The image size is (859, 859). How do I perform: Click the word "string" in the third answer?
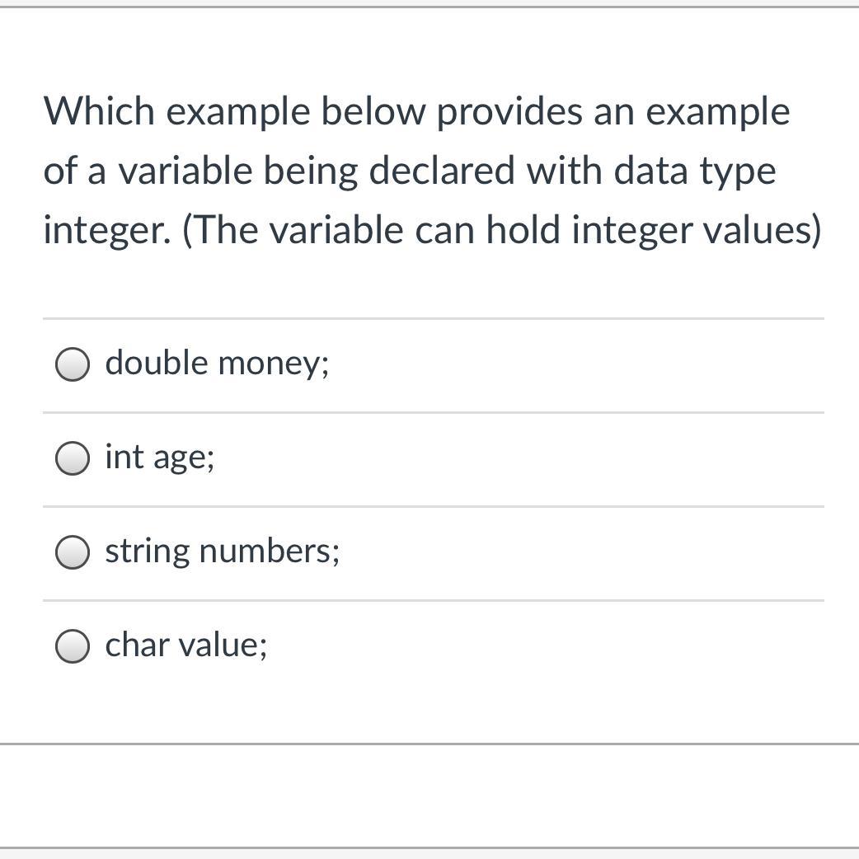click(148, 551)
